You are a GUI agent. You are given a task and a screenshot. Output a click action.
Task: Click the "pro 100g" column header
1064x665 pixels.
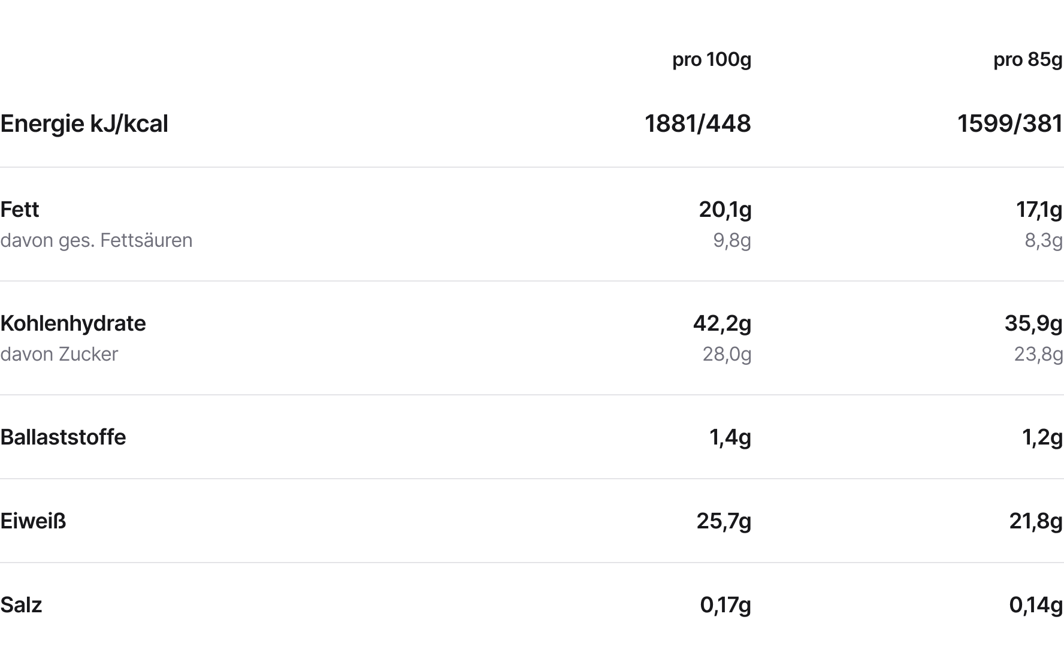[711, 60]
